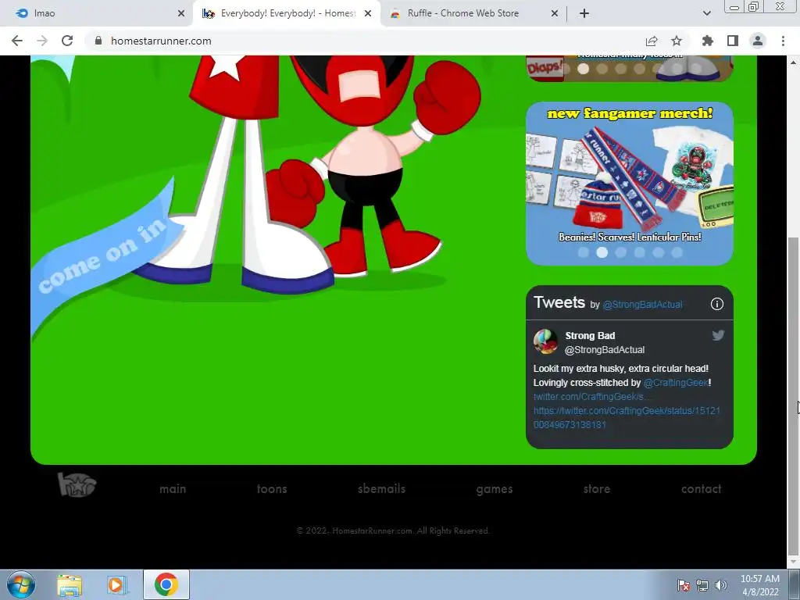Select fourth dot of fangamer merch carousel
This screenshot has width=800, height=600.
[x=639, y=252]
